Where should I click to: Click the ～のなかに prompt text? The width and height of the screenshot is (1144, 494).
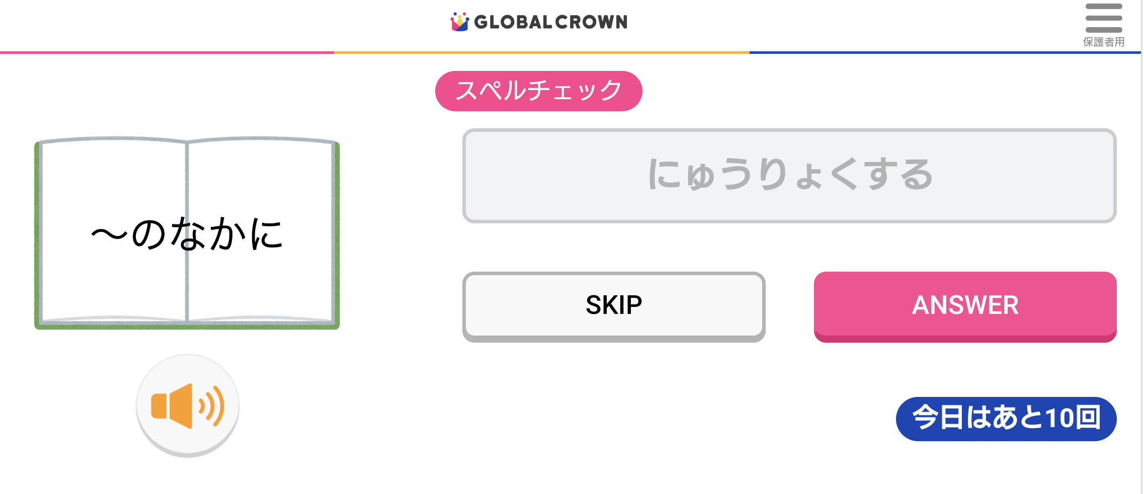pyautogui.click(x=187, y=234)
